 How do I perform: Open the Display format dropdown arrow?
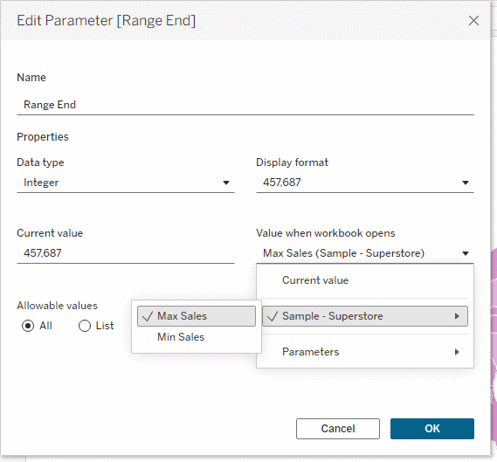point(466,183)
